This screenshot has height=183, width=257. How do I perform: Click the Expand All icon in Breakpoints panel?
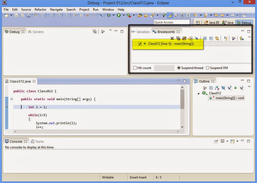(x=205, y=38)
